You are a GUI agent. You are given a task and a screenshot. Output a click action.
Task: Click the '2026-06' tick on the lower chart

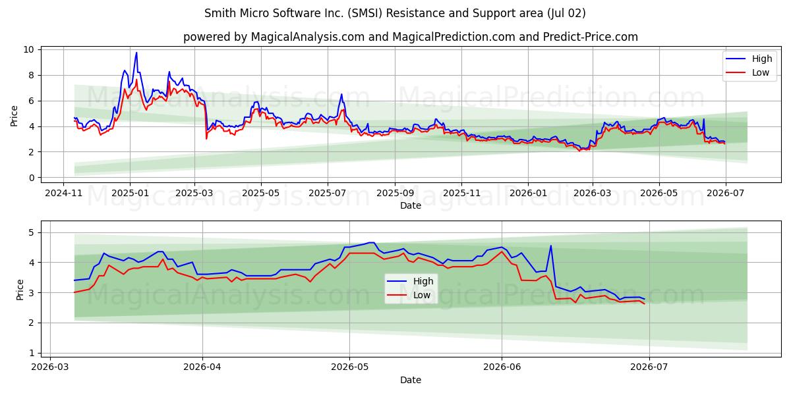point(502,367)
